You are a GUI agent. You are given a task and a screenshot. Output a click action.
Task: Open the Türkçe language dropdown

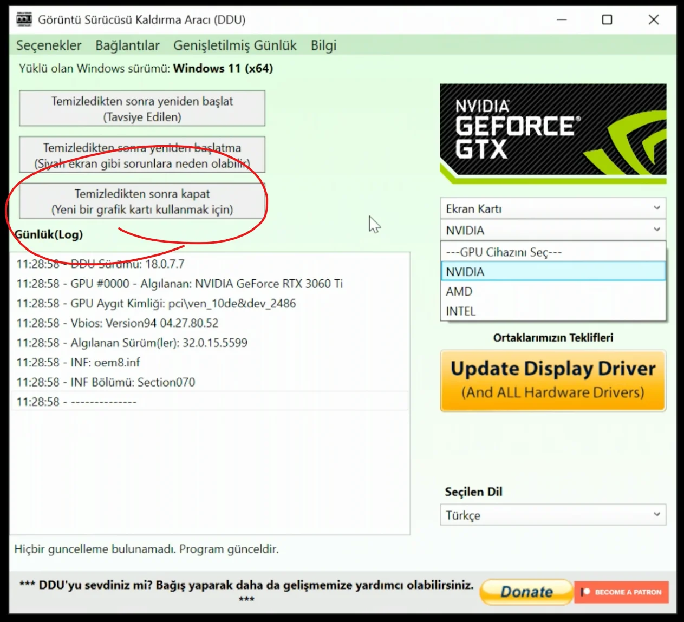(553, 515)
